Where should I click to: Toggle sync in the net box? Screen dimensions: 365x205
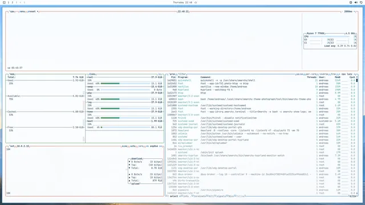(124, 146)
